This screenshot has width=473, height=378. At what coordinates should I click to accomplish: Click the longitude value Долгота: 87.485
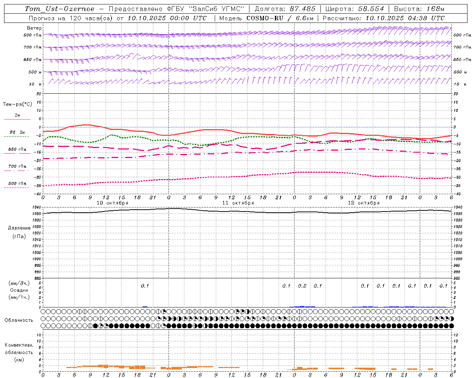pos(285,9)
